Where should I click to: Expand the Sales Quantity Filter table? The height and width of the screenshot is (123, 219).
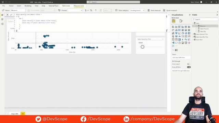tap(193, 37)
